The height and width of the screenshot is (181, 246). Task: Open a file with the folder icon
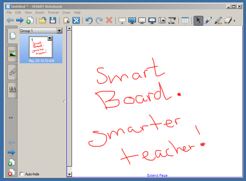point(43,20)
